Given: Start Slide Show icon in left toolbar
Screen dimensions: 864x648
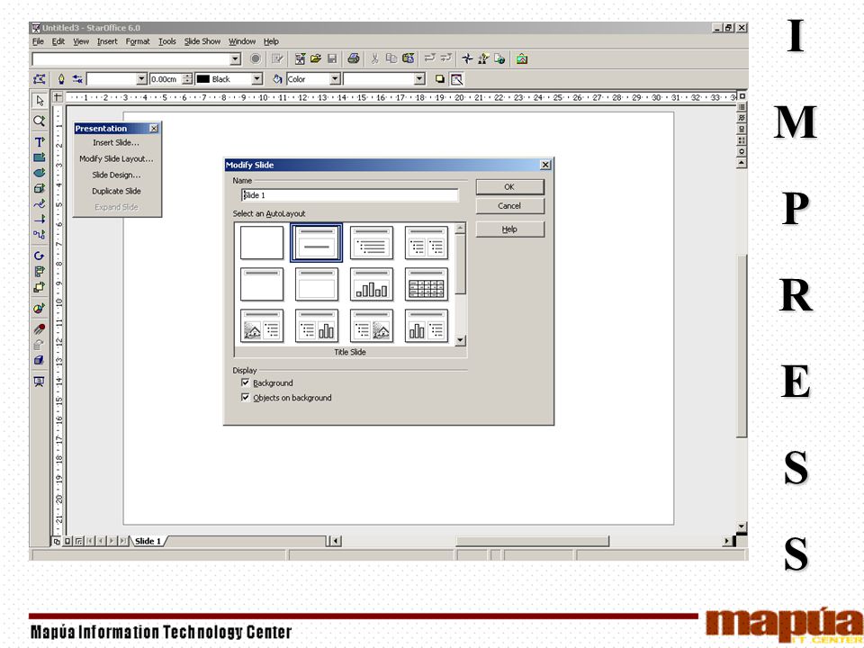Looking at the screenshot, I should [x=39, y=382].
